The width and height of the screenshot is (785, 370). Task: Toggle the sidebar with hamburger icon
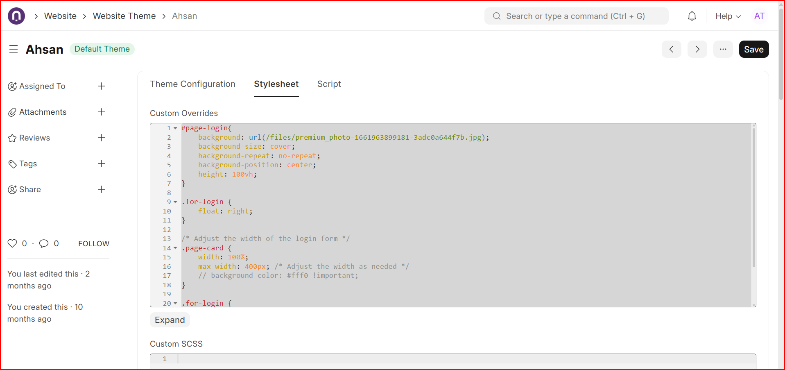point(14,49)
